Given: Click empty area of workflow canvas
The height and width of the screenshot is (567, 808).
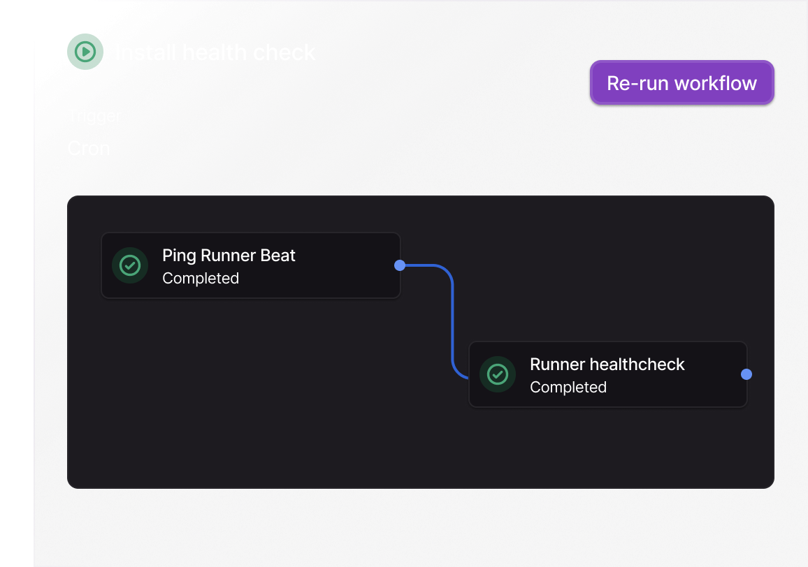Looking at the screenshot, I should [245, 405].
